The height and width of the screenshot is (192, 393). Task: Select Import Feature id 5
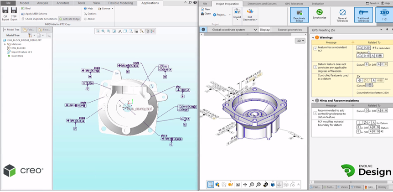[20, 52]
